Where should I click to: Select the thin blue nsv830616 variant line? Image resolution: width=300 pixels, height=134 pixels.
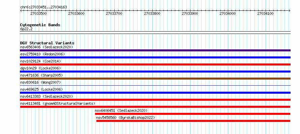click(x=155, y=86)
